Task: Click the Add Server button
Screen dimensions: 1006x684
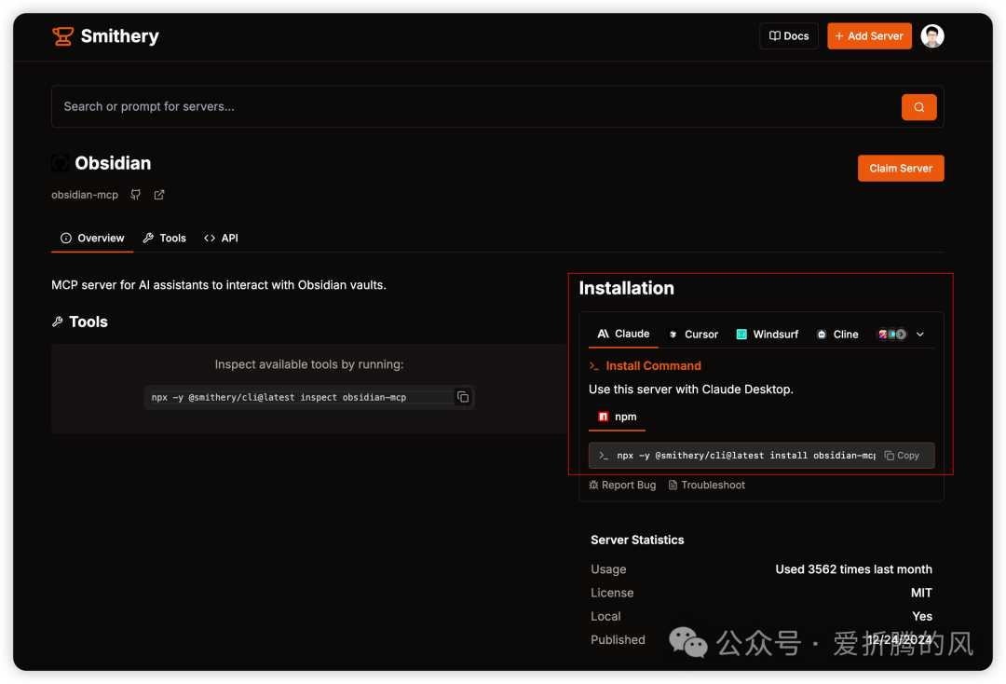Action: click(868, 36)
